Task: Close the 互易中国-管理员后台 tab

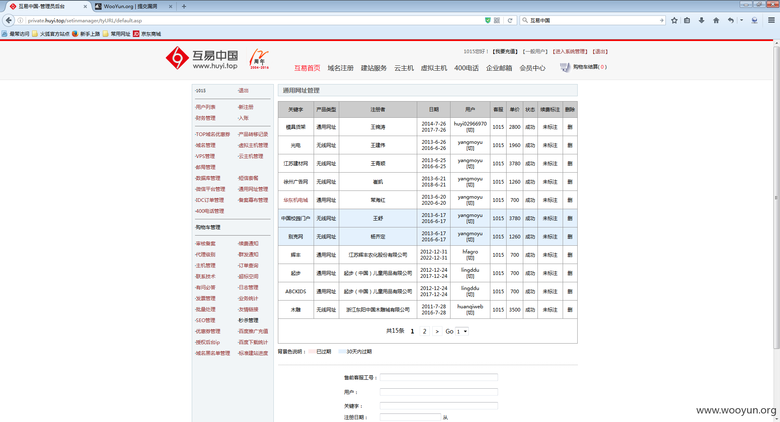Action: click(x=85, y=6)
